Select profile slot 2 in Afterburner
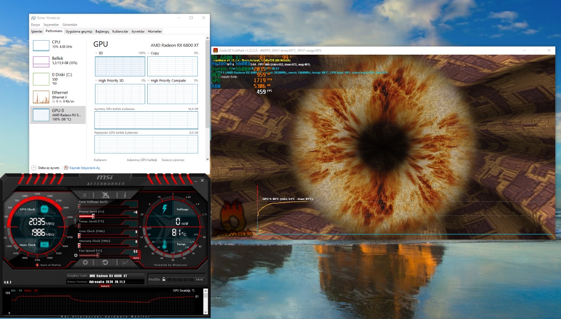 175,279
